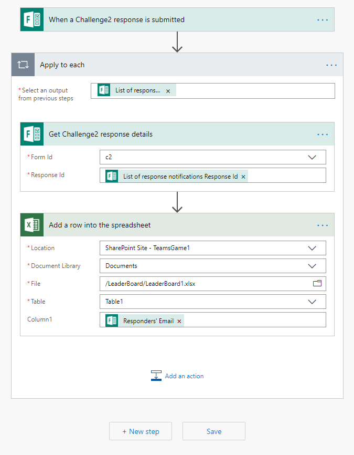Open the trigger card's ellipsis menu
The image size is (354, 455).
tap(323, 20)
